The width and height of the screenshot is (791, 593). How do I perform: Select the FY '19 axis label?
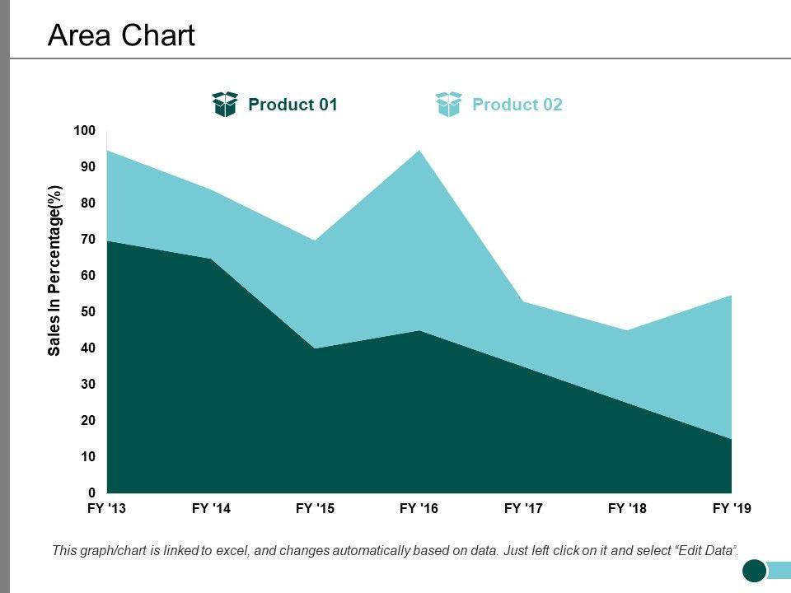732,509
